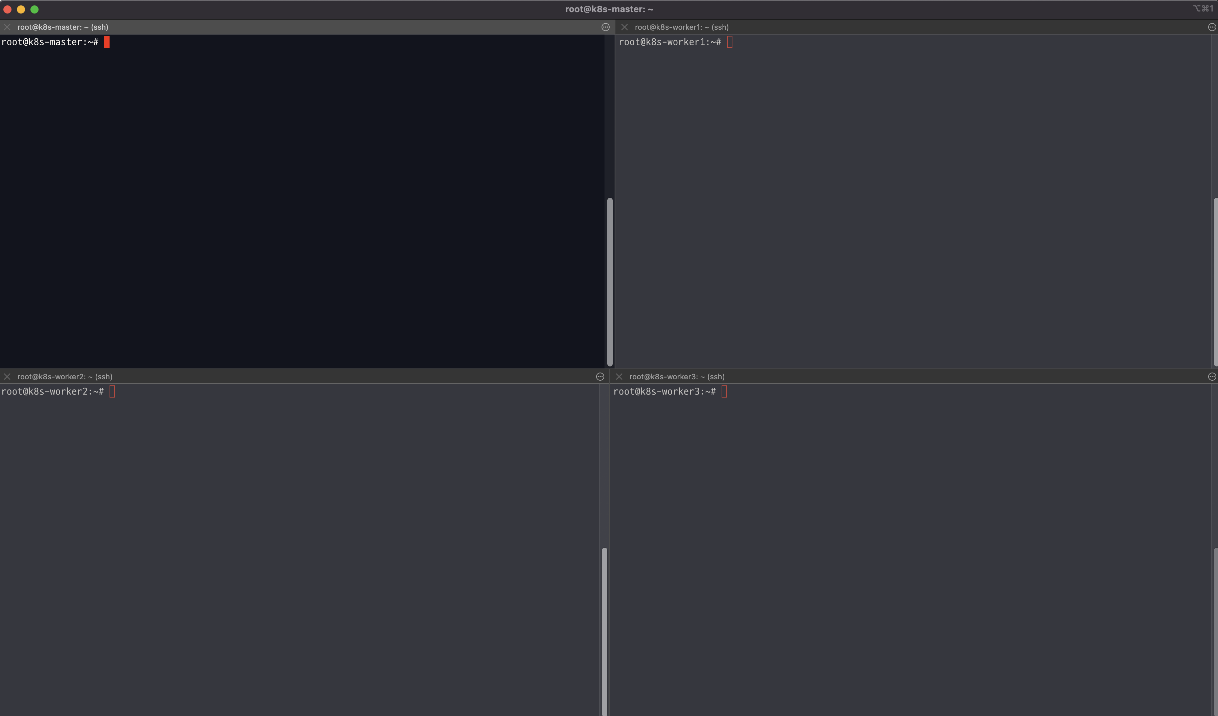Select the root@k8s-worker1 pane title

pos(681,27)
